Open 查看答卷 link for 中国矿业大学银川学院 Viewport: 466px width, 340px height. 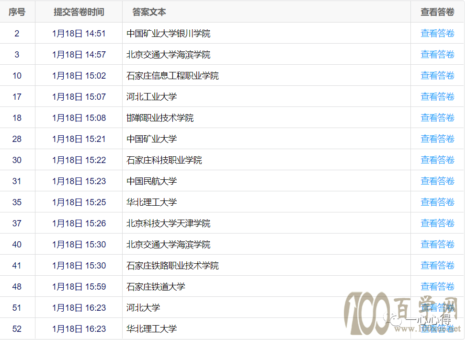tap(437, 33)
